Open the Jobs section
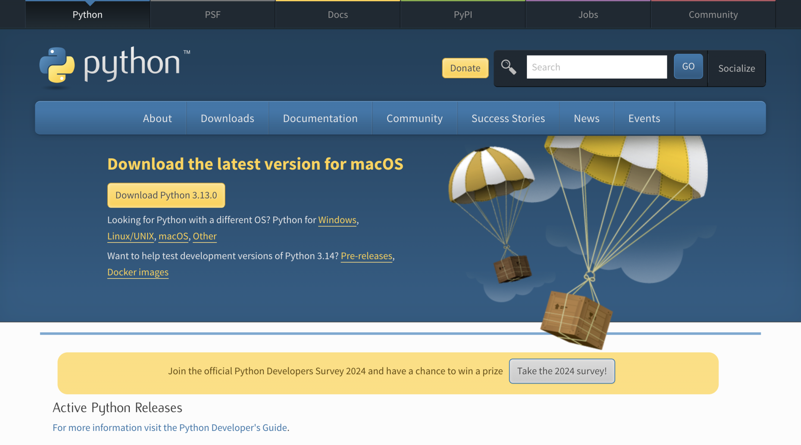Screen dimensions: 801x445 588,14
